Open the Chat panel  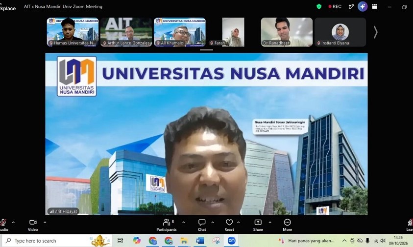[202, 225]
